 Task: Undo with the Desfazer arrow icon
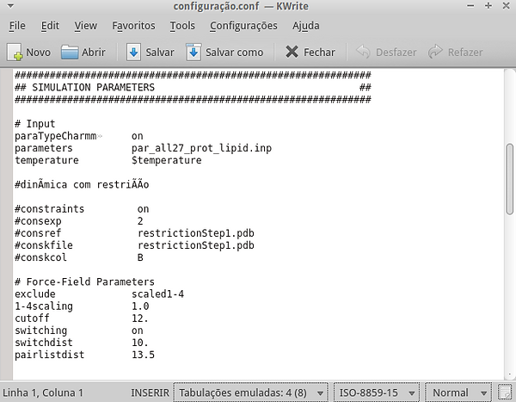click(363, 52)
